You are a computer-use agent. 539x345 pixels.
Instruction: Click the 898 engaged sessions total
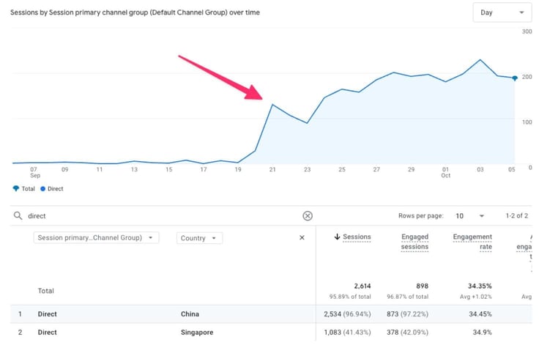[422, 286]
